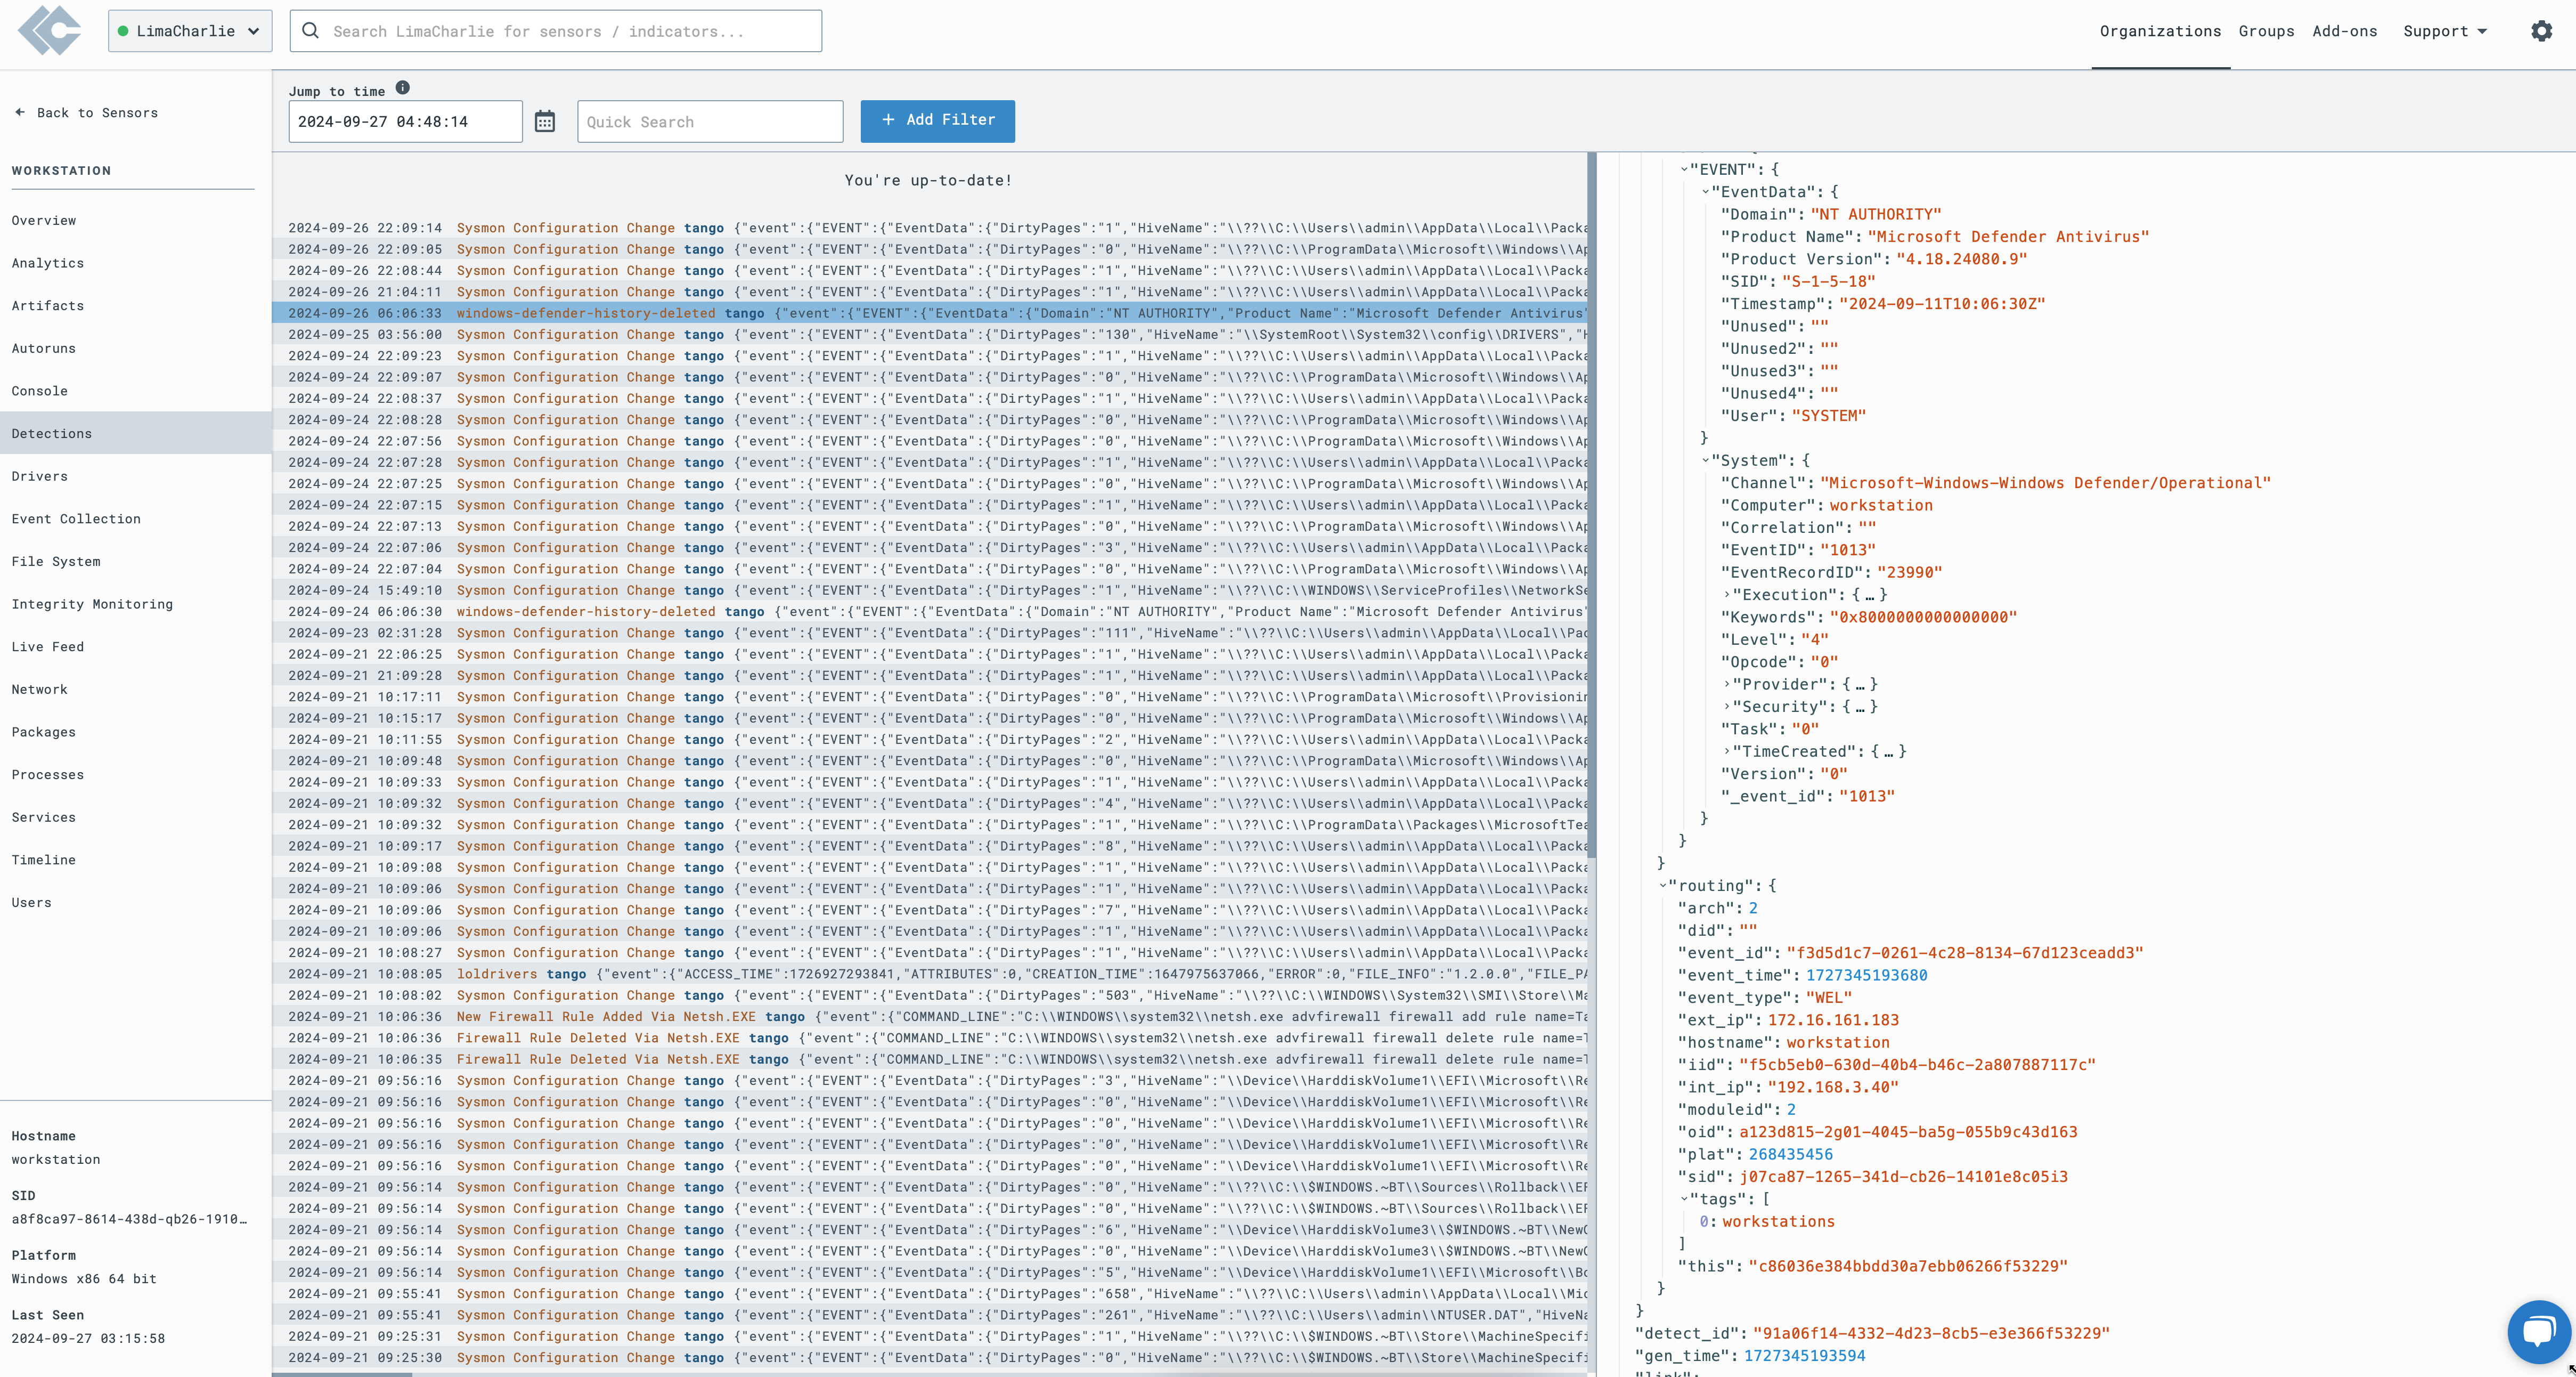The height and width of the screenshot is (1377, 2576).
Task: Select the 2024-09-23 02:31:28 Sysmon detection
Action: pyautogui.click(x=929, y=634)
